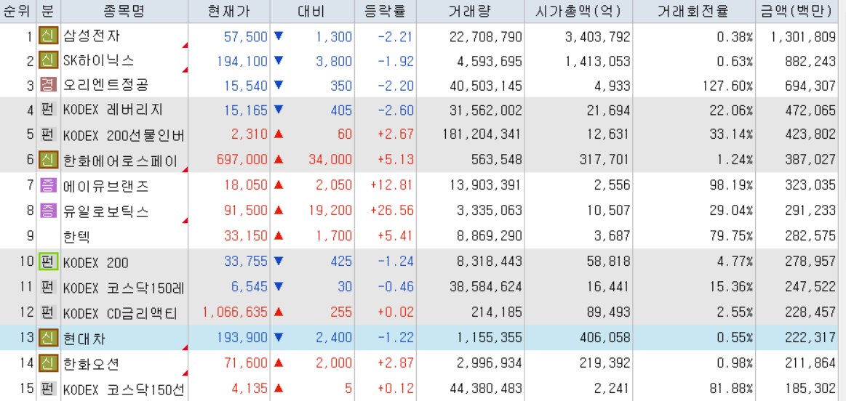Sort by the 시가총액(억) column header

coord(578,12)
